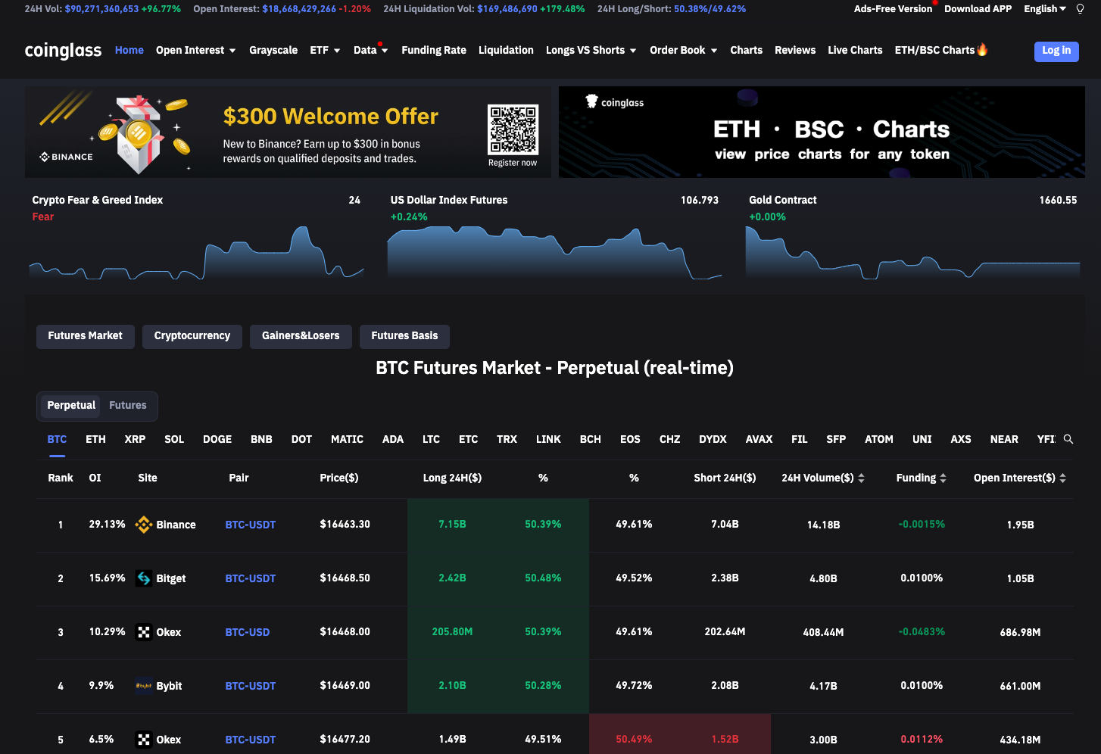Image resolution: width=1101 pixels, height=754 pixels.
Task: Expand the Longs VS Shorts dropdown
Action: coord(591,51)
